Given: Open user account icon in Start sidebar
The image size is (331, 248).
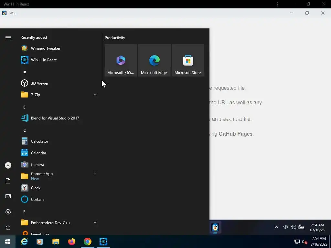Looking at the screenshot, I should [x=8, y=165].
